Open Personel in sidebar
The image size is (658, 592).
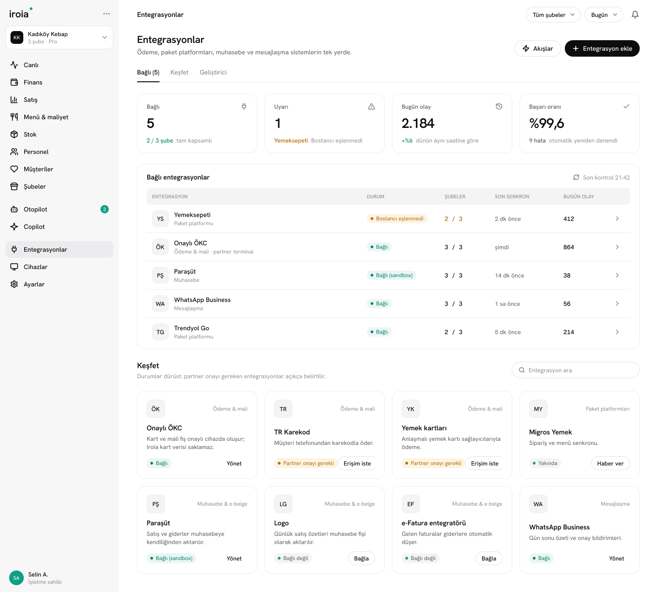59,152
